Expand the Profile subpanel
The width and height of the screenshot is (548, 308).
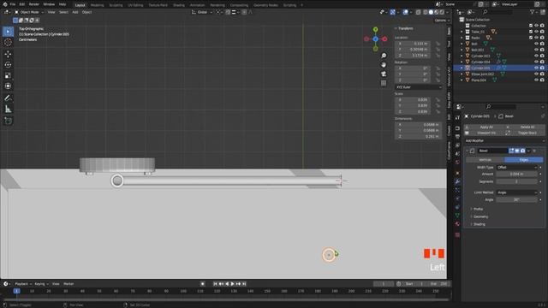pos(478,209)
